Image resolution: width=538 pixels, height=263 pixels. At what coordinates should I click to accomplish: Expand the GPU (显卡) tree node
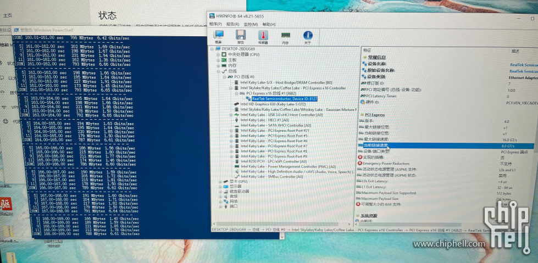tap(220, 182)
